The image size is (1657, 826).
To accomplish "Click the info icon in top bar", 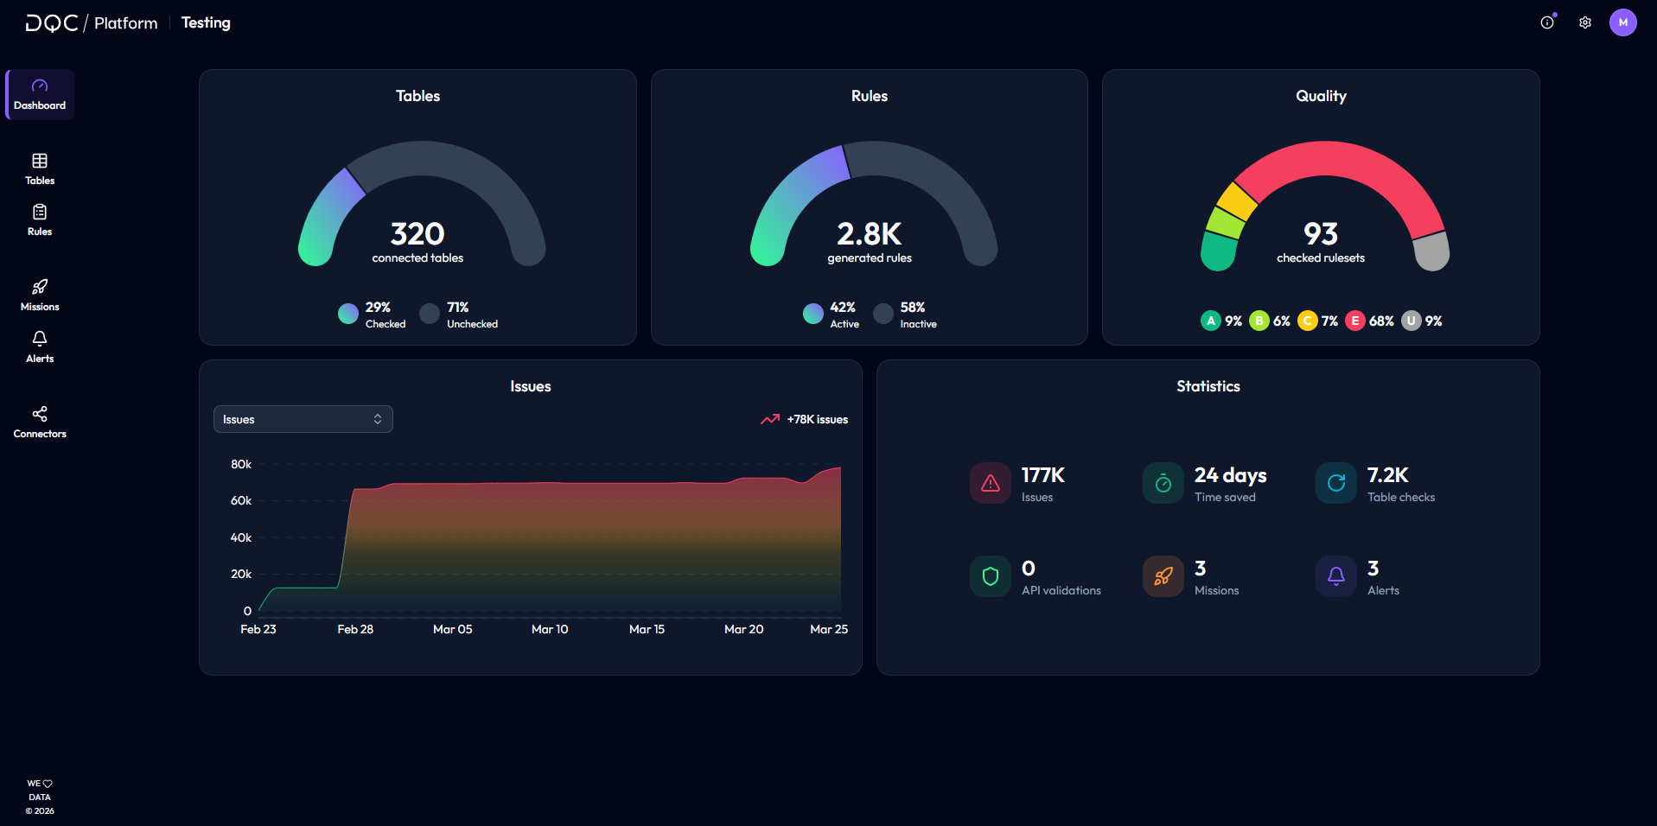I will (1547, 22).
